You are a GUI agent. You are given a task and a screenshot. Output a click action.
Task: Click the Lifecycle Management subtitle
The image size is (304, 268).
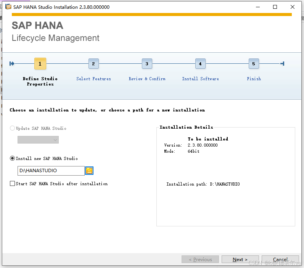tap(55, 38)
